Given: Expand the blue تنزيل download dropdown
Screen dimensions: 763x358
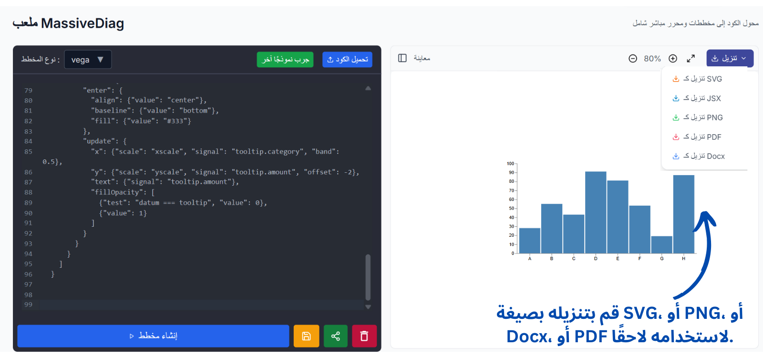Looking at the screenshot, I should (x=729, y=58).
